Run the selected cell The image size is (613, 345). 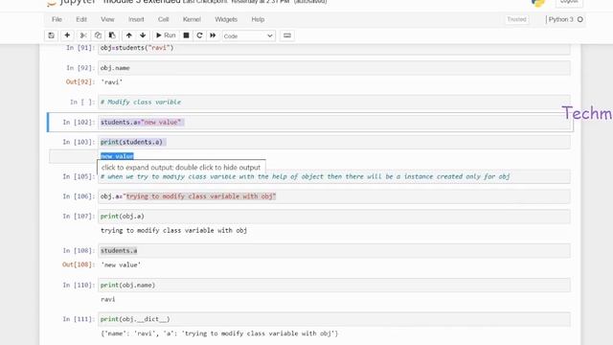[x=166, y=35]
